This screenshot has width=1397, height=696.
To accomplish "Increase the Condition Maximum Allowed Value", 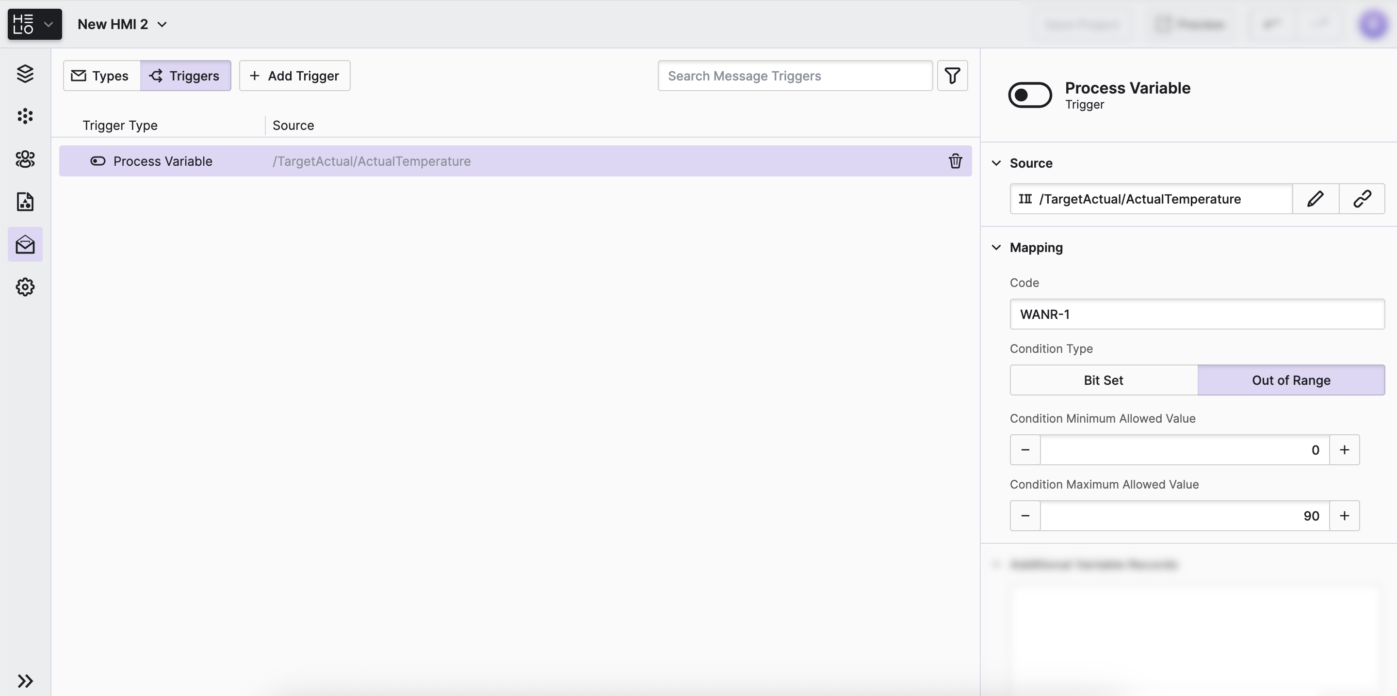I will coord(1344,516).
